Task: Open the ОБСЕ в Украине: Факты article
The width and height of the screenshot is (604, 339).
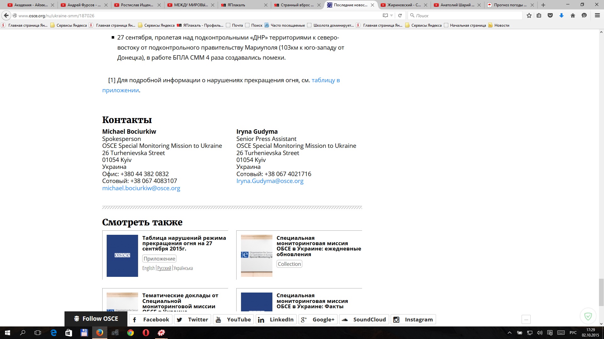Action: click(312, 301)
